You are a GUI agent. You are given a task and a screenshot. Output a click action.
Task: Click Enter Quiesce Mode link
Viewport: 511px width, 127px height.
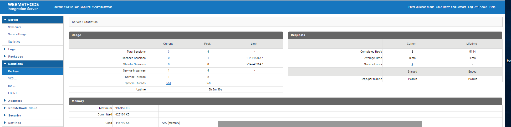pyautogui.click(x=421, y=7)
